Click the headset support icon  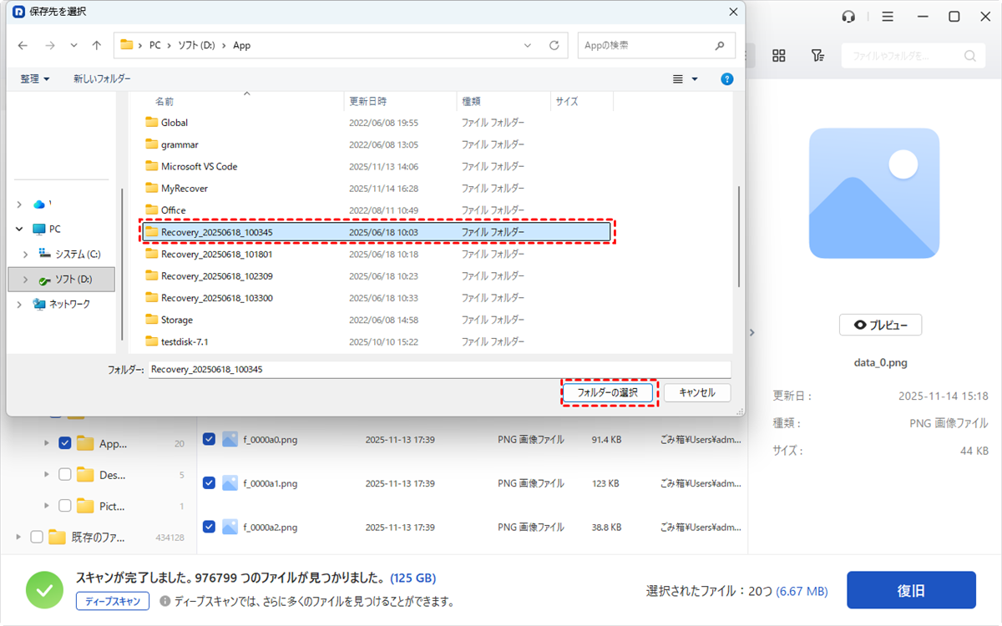(848, 17)
